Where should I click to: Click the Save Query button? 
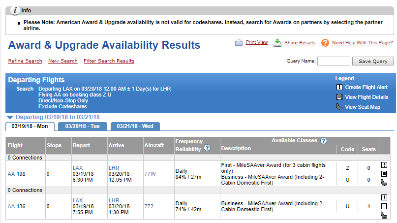(x=373, y=61)
